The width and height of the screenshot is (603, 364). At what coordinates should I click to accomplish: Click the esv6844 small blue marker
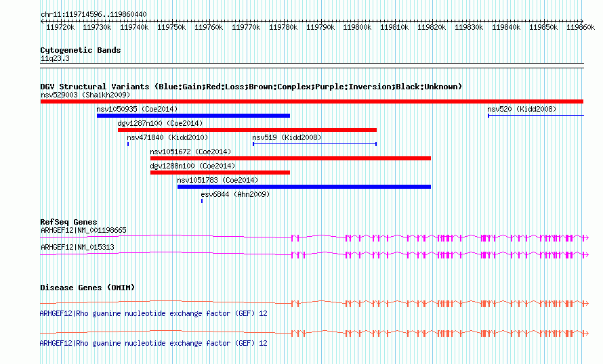click(202, 201)
